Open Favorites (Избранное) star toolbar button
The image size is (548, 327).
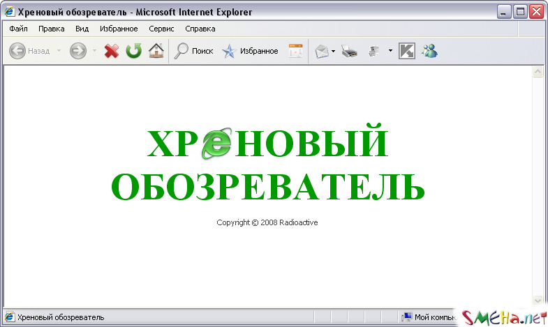[x=250, y=51]
